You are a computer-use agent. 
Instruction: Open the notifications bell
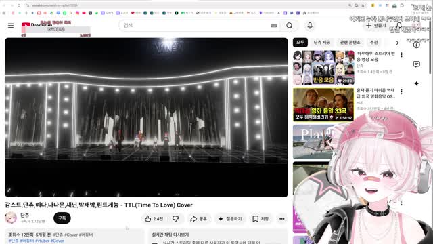click(x=398, y=26)
